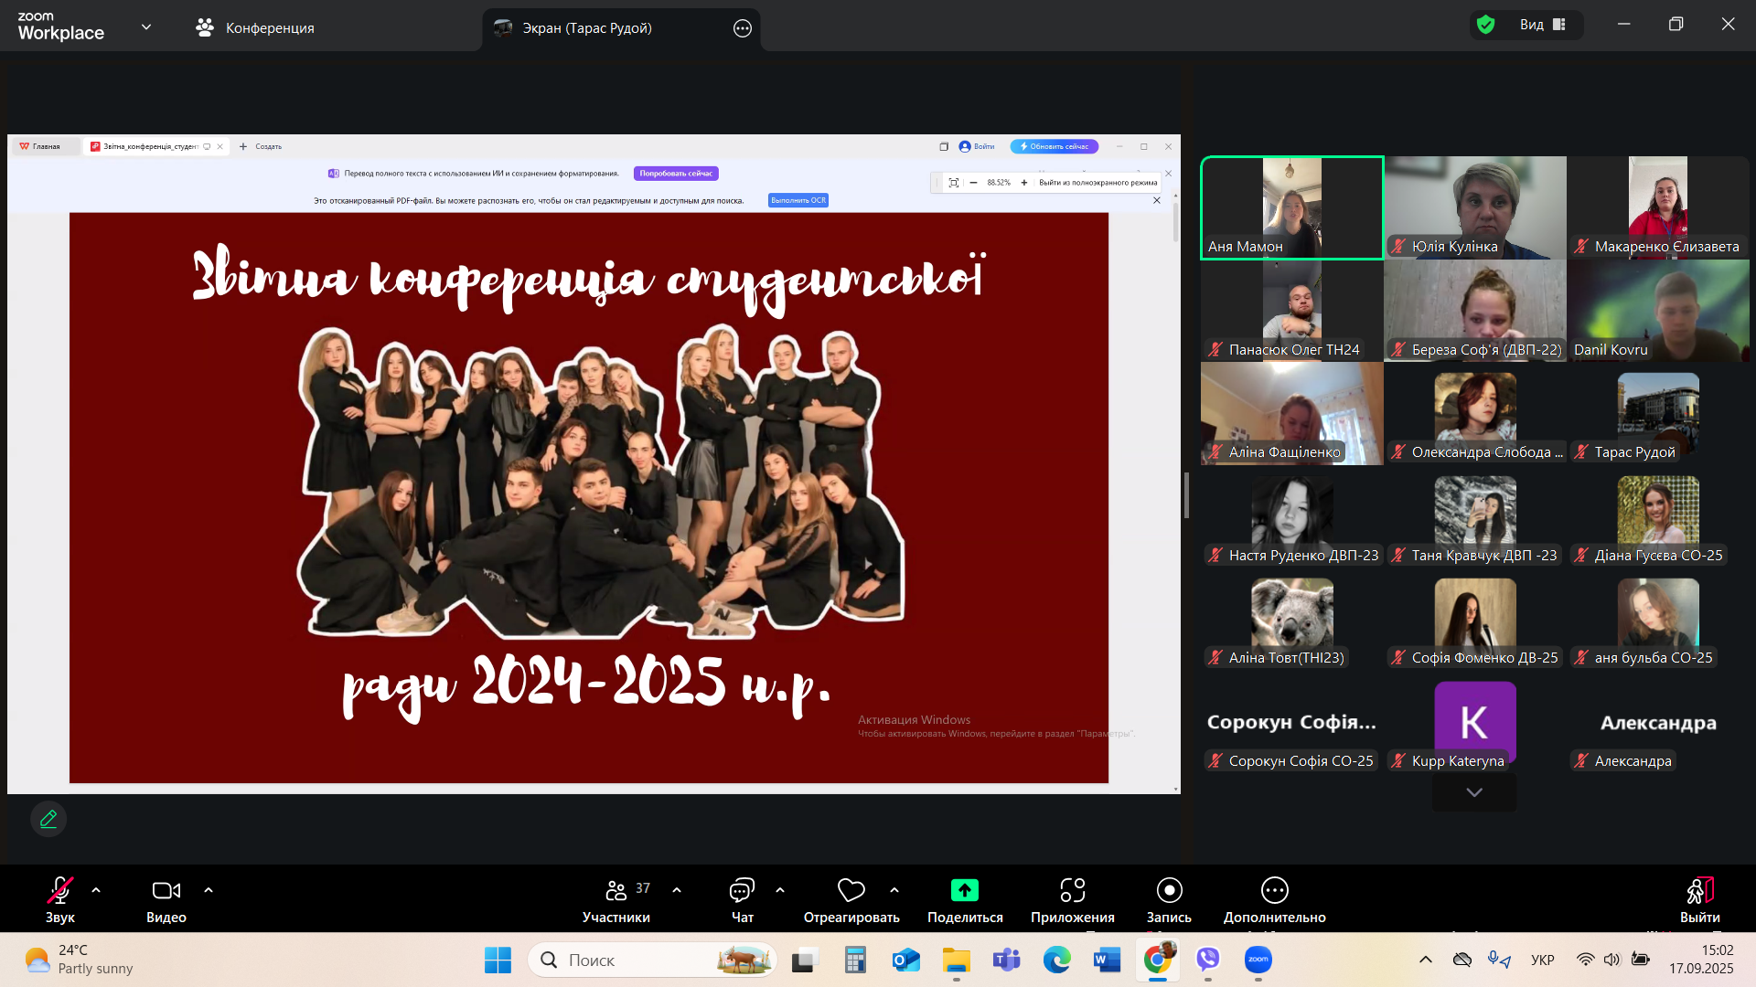Click the encryption shield icon

point(1486,25)
